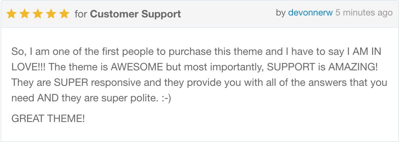Select the fourth gold rating star
Image resolution: width=399 pixels, height=142 pixels.
click(51, 14)
